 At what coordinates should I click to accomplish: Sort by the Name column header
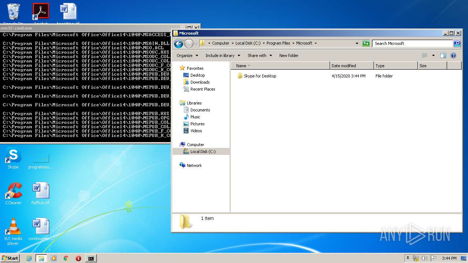[280, 66]
